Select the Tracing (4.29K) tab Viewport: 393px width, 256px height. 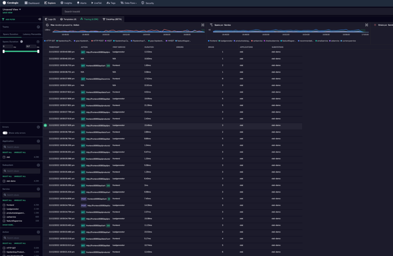(x=89, y=19)
